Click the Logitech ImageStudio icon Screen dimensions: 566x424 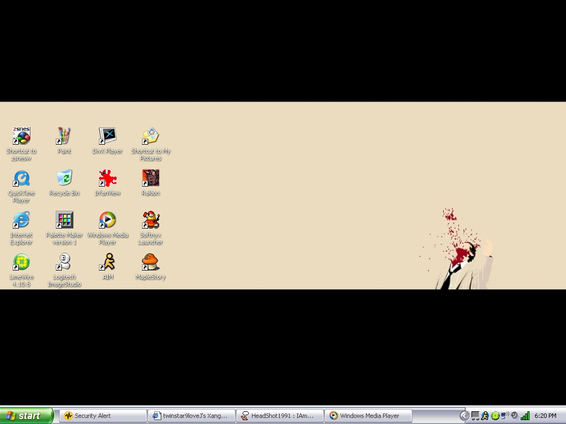point(64,262)
